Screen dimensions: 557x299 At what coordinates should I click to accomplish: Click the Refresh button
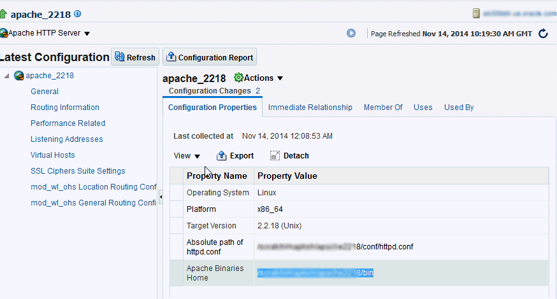coord(135,57)
